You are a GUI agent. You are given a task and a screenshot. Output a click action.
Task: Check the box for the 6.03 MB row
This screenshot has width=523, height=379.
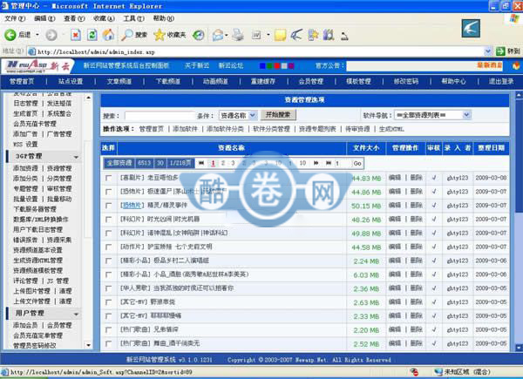(108, 274)
